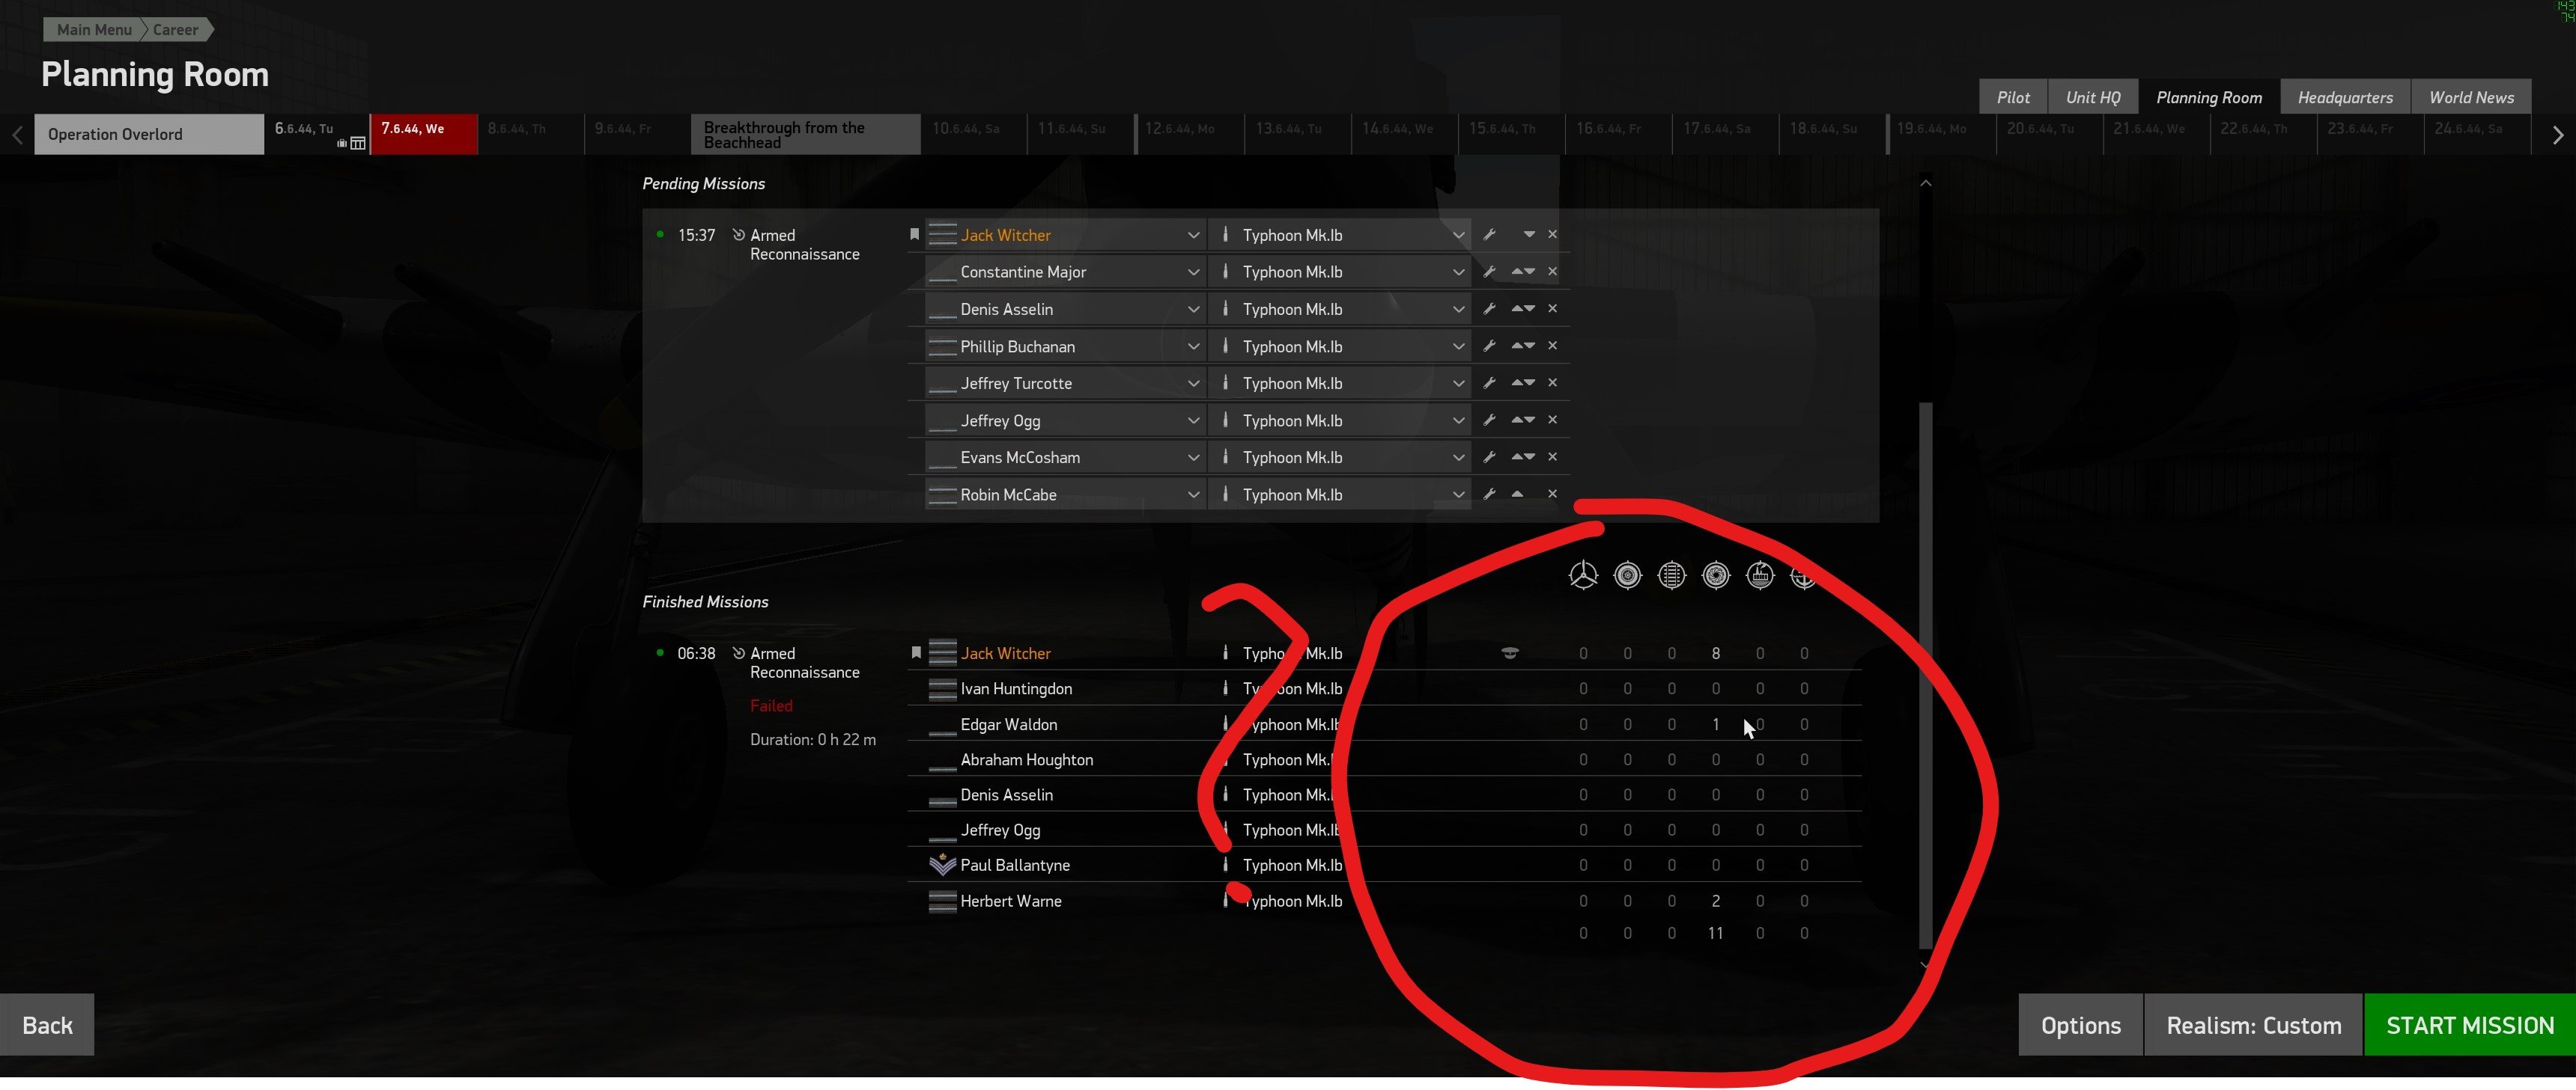The width and height of the screenshot is (2576, 1090).
Task: Click wrench icon for Robin McCabe
Action: (x=1489, y=495)
